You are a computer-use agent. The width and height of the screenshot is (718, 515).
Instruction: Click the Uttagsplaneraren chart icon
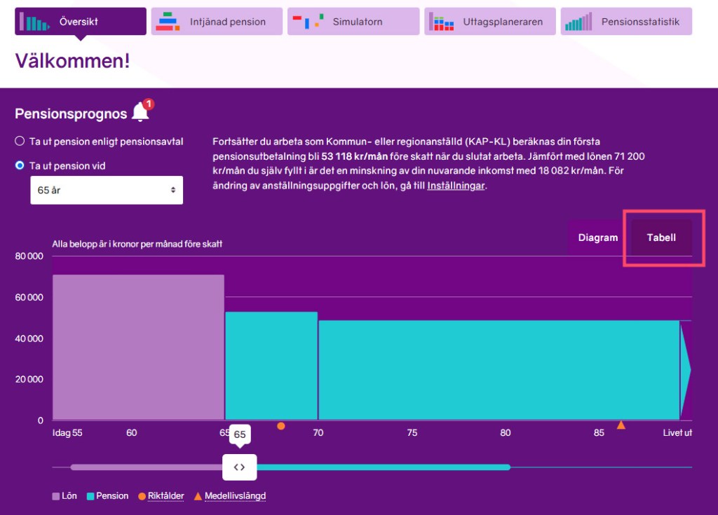(442, 22)
